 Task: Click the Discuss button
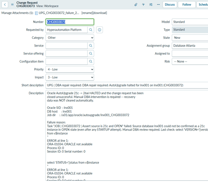click(x=170, y=5)
